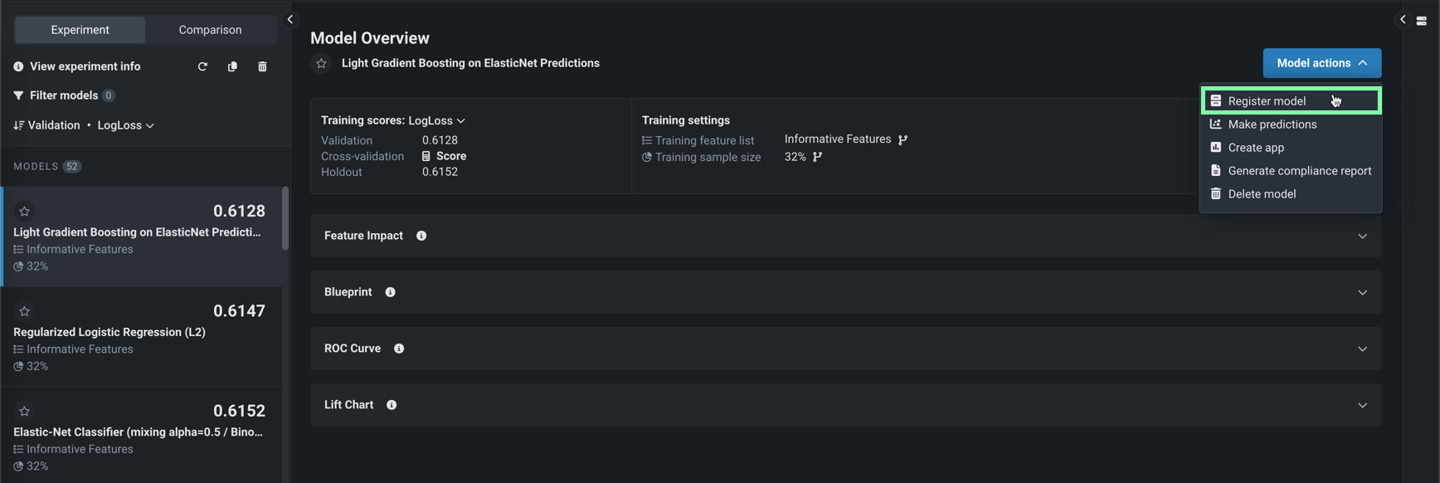The width and height of the screenshot is (1440, 483).
Task: Click the Blueprint info icon
Action: tap(390, 292)
